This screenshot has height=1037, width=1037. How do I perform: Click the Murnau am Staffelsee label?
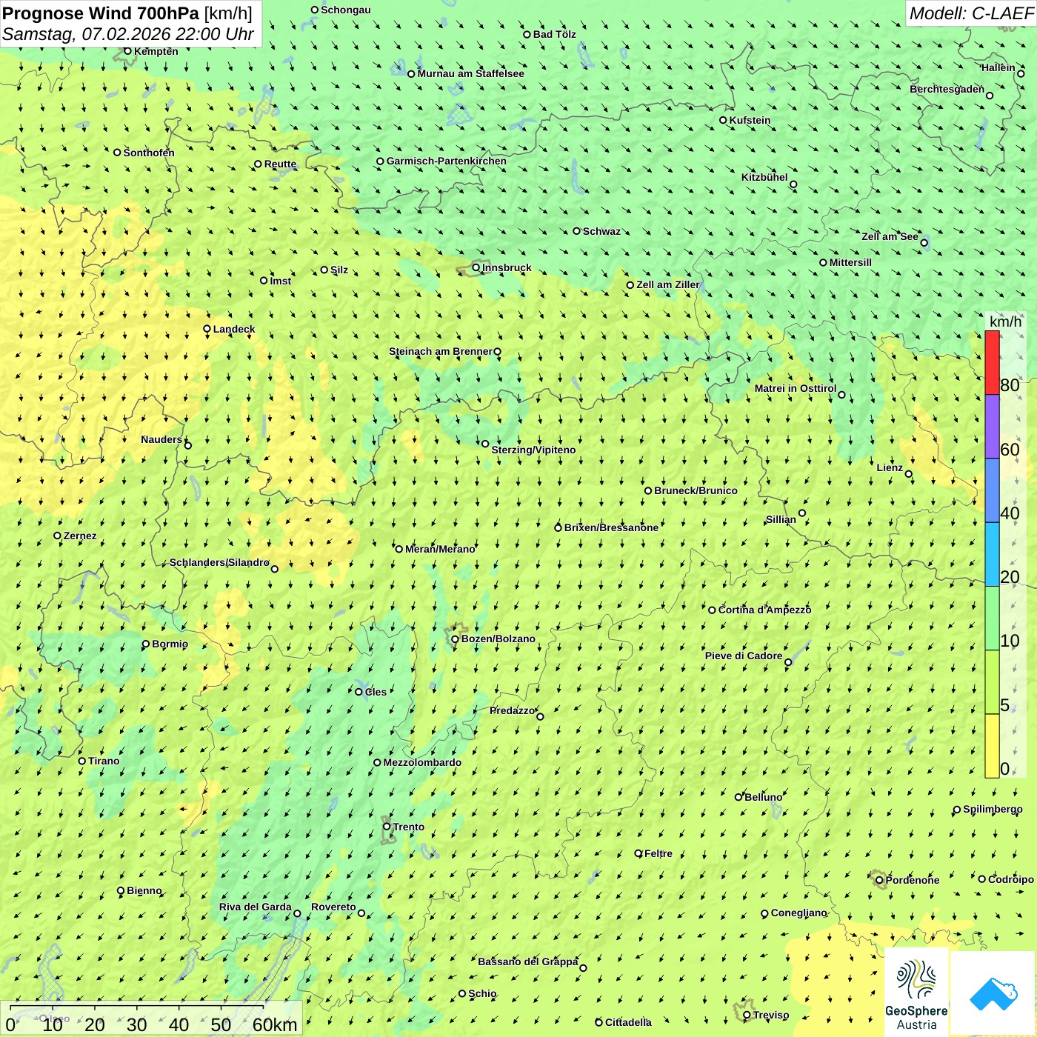470,73
